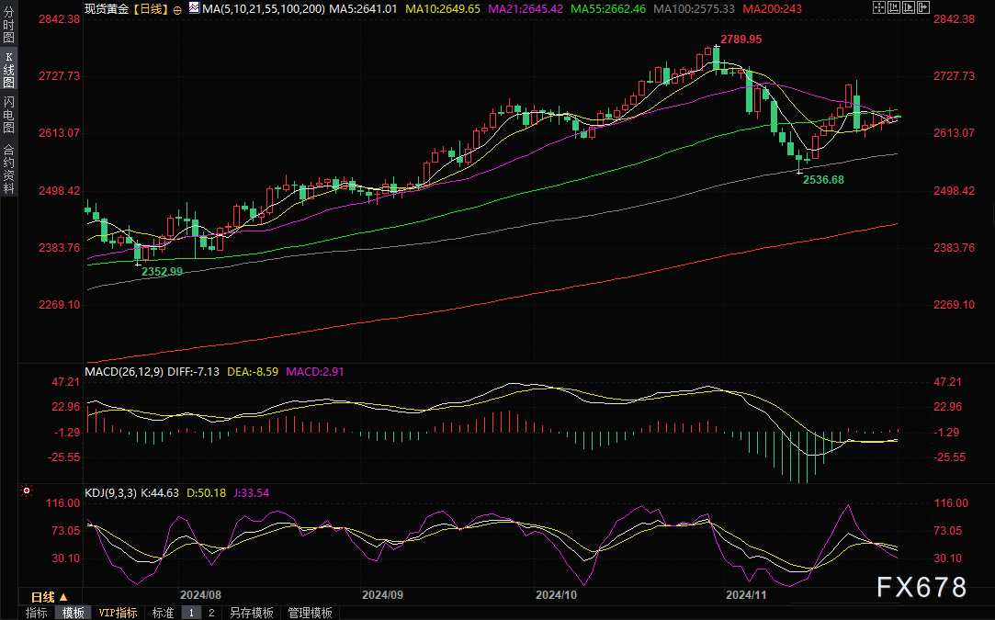The height and width of the screenshot is (620, 995).
Task: Select the 模板 bottom tab
Action: (73, 613)
